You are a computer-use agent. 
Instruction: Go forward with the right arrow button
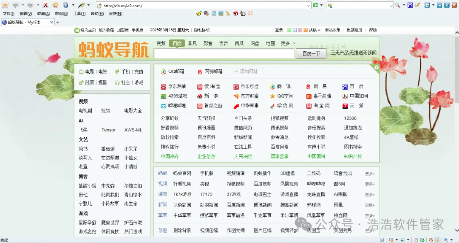(30, 5)
